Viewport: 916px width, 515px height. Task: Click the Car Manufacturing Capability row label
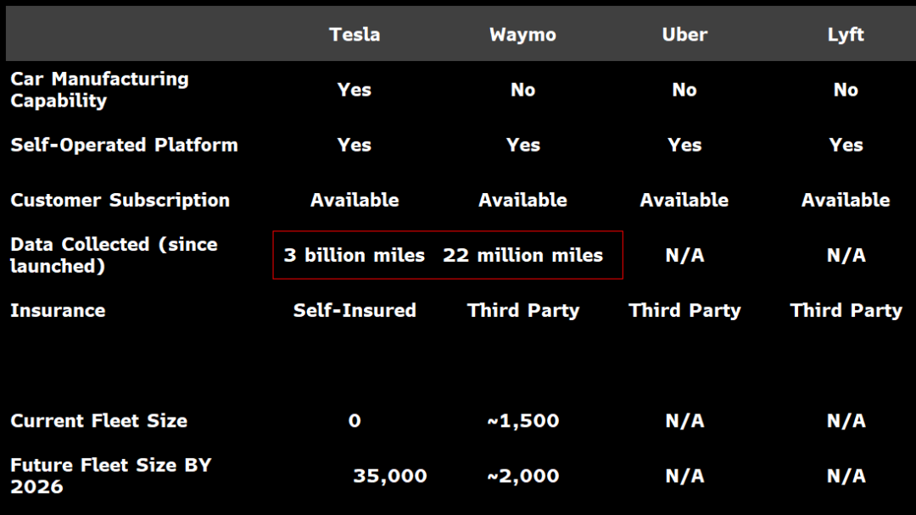point(99,90)
